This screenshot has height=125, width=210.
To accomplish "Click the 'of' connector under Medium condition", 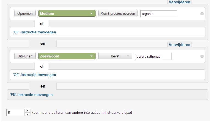I will click(42, 24).
